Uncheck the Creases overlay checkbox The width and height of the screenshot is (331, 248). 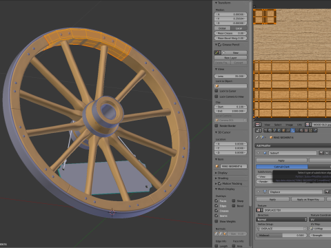[x=217, y=211]
